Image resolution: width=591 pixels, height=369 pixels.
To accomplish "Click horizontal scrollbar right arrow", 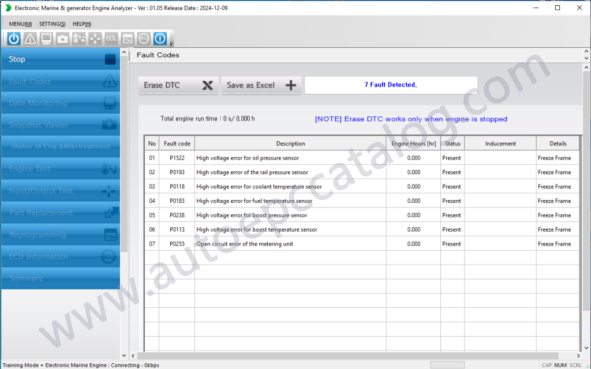I will pyautogui.click(x=578, y=355).
